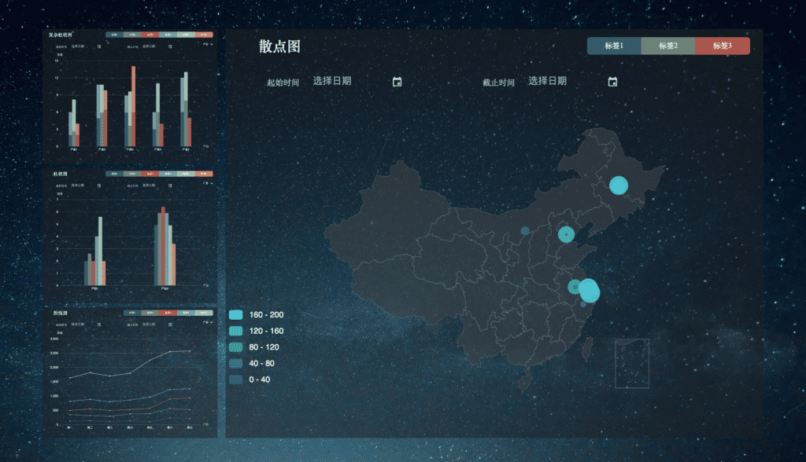Toggle gray-green legend segment in 复杂柱状图

[x=132, y=35]
